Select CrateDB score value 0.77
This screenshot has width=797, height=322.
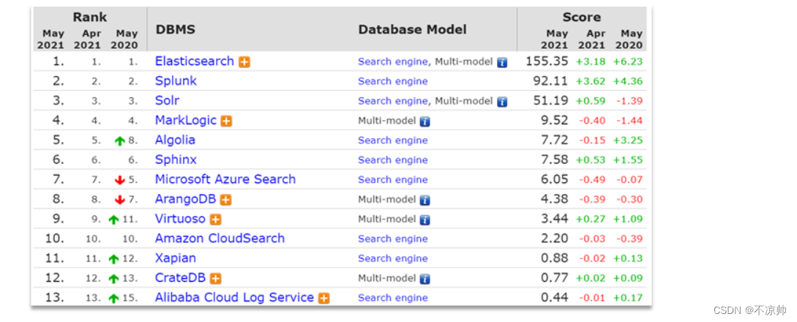tap(555, 278)
